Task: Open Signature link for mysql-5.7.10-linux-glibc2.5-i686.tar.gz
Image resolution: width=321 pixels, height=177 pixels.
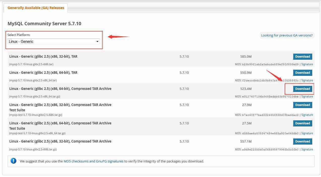Action: click(307, 149)
